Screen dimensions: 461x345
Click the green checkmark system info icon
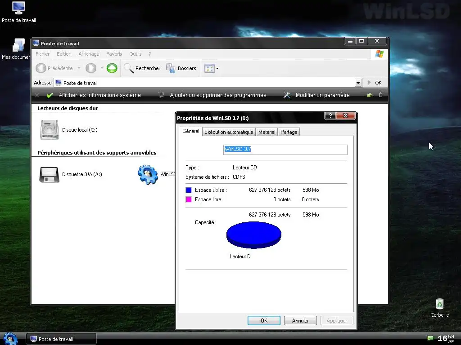click(50, 95)
